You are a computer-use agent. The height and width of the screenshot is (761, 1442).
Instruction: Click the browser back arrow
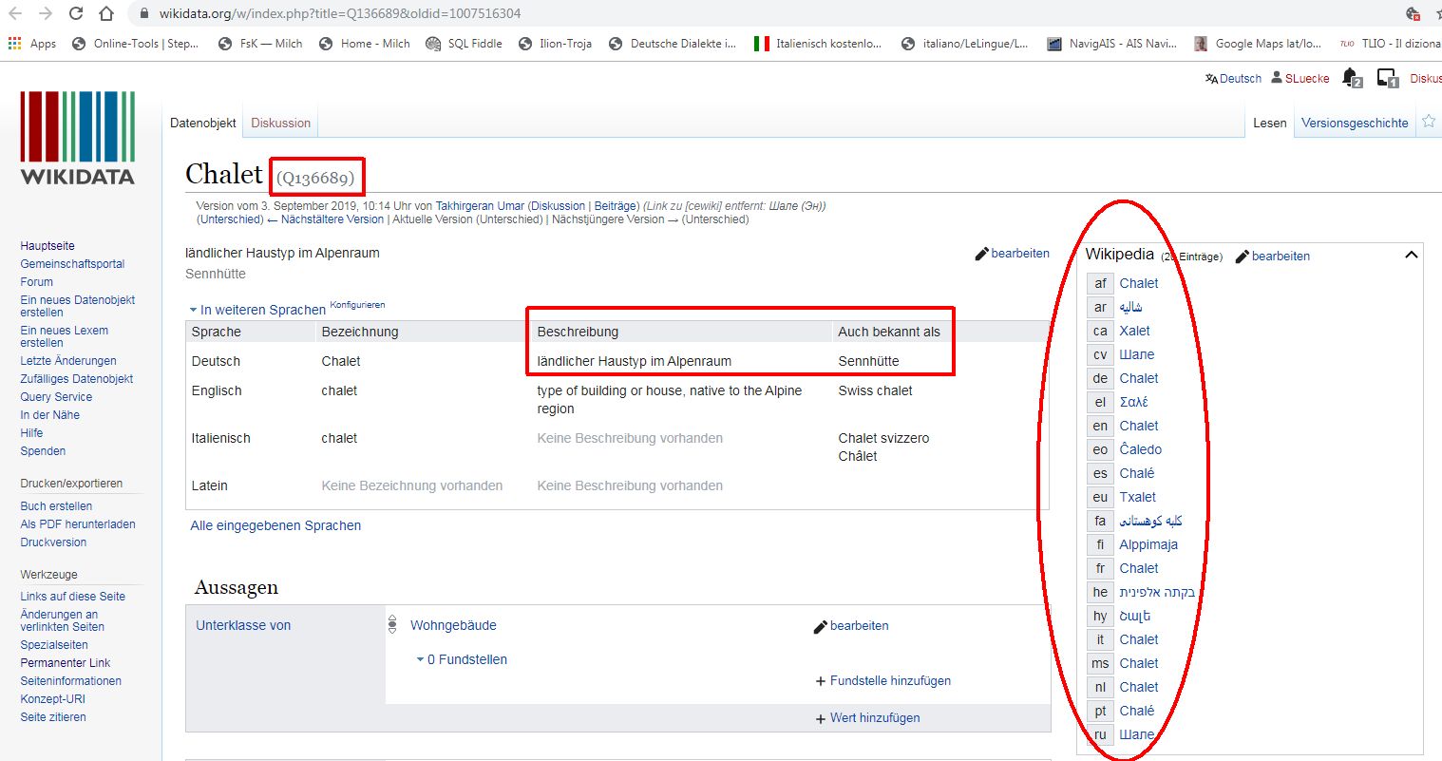(15, 14)
